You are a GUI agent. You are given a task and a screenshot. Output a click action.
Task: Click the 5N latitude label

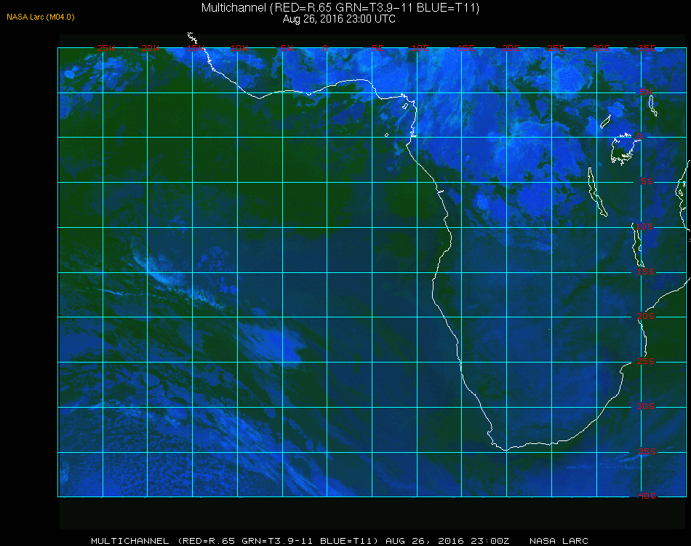(x=646, y=92)
